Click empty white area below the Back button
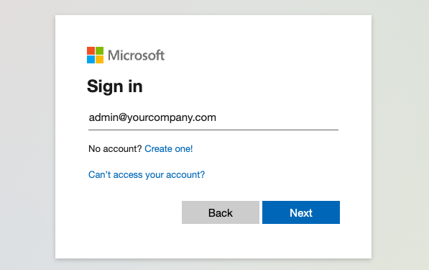Image resolution: width=429 pixels, height=270 pixels. click(221, 241)
